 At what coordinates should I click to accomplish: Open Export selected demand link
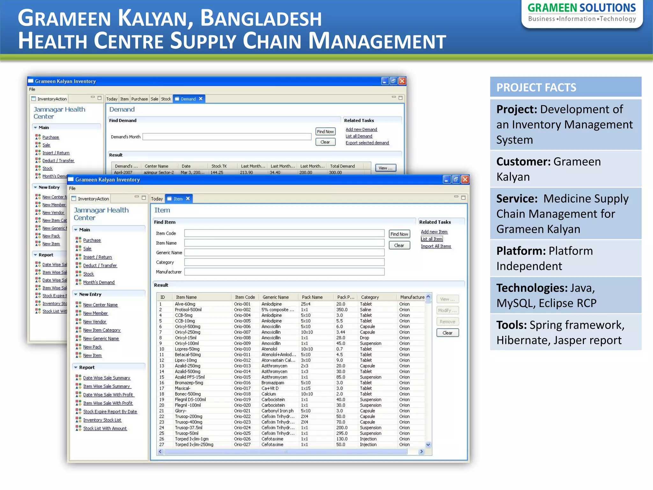(367, 143)
